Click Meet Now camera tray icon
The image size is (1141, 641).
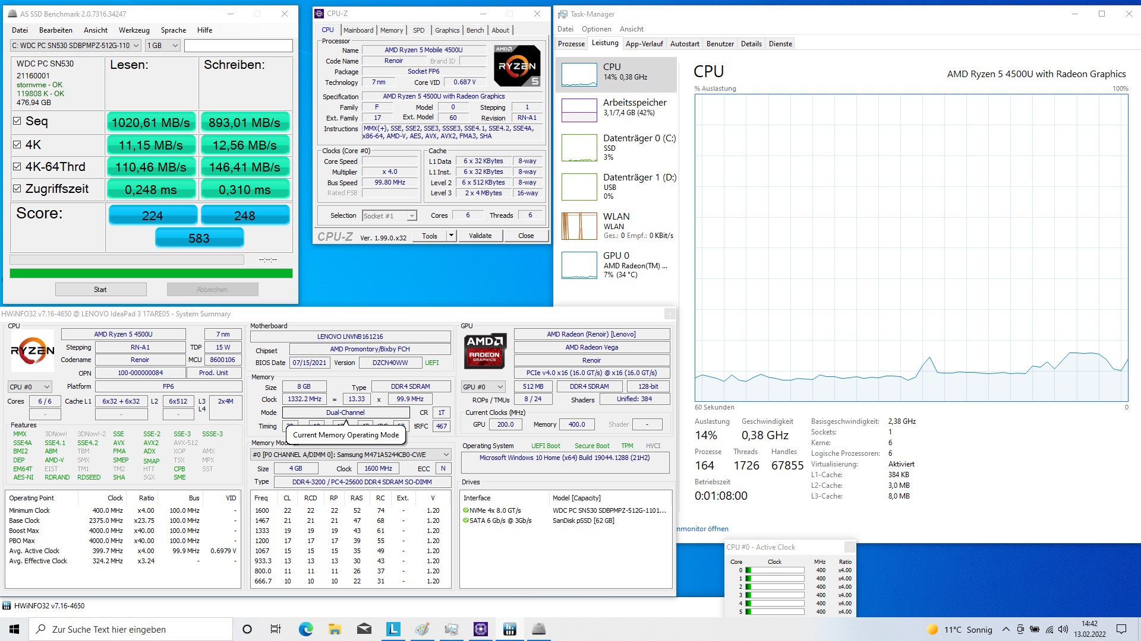(x=1020, y=629)
